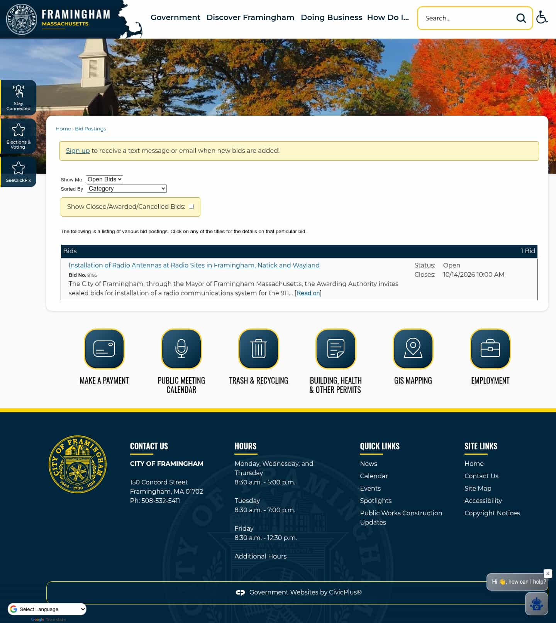The height and width of the screenshot is (623, 556).
Task: Open the Additional Hours footer link
Action: point(261,556)
